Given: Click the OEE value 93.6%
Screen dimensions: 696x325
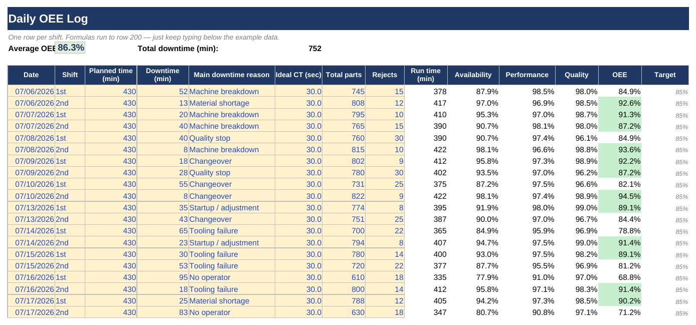Looking at the screenshot, I should 620,150.
